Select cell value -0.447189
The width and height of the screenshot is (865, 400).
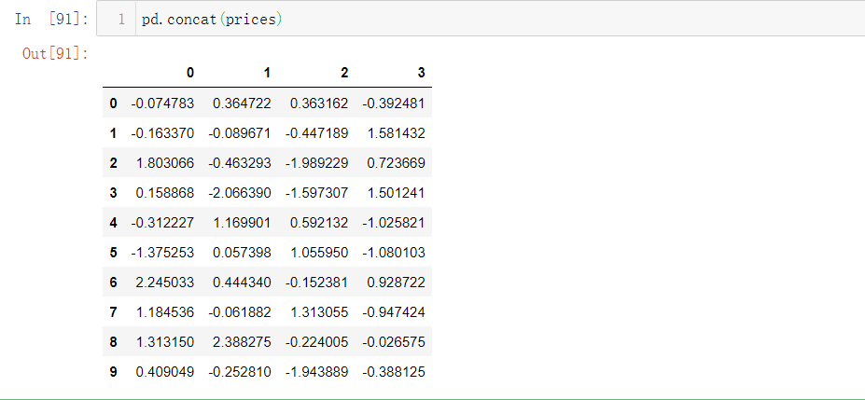pos(316,132)
